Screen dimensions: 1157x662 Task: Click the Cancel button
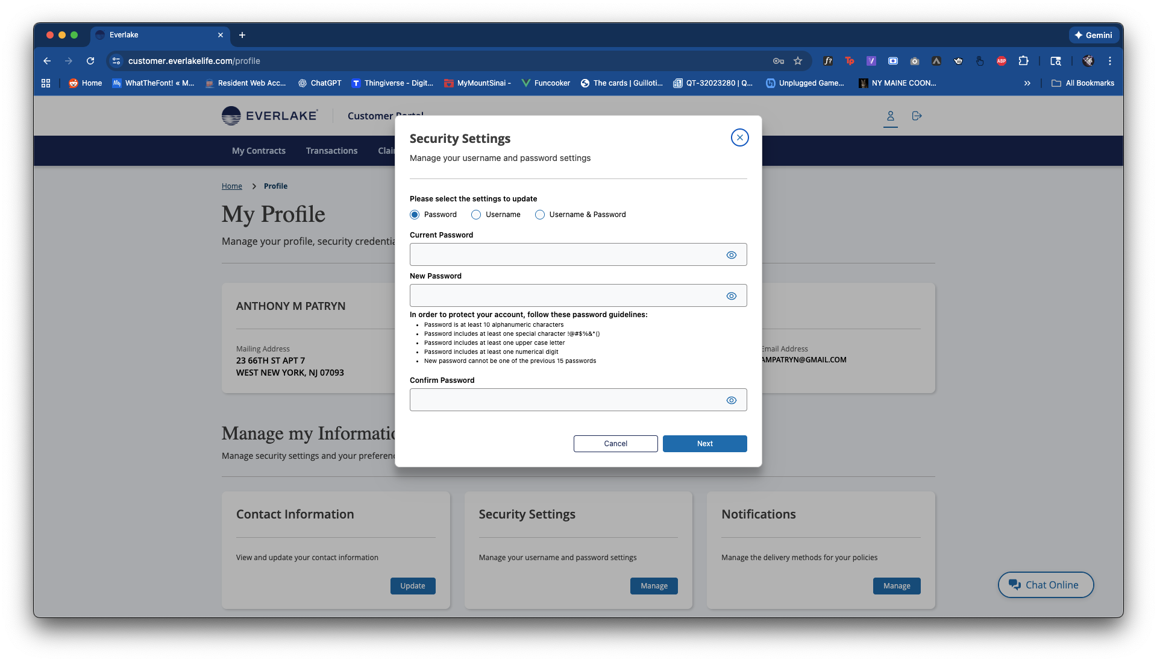point(615,444)
